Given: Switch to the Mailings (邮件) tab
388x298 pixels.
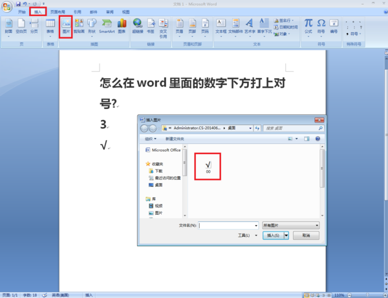Looking at the screenshot, I should 94,12.
